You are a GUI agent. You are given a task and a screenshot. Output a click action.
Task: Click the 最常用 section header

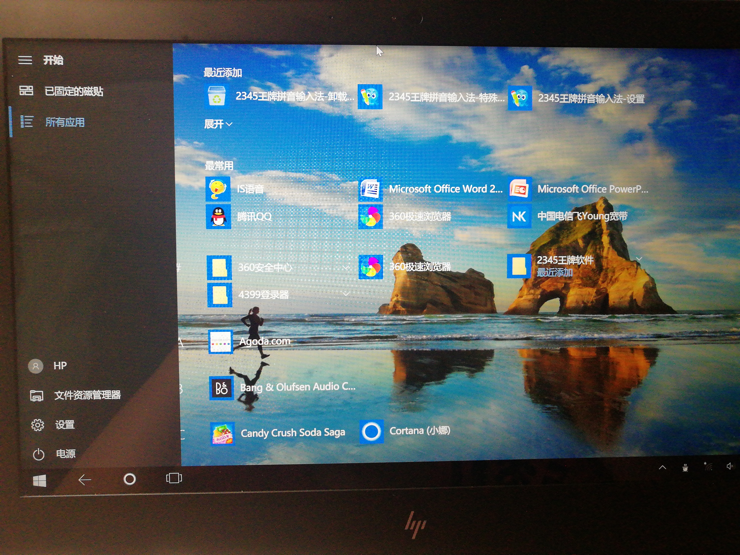click(x=219, y=166)
